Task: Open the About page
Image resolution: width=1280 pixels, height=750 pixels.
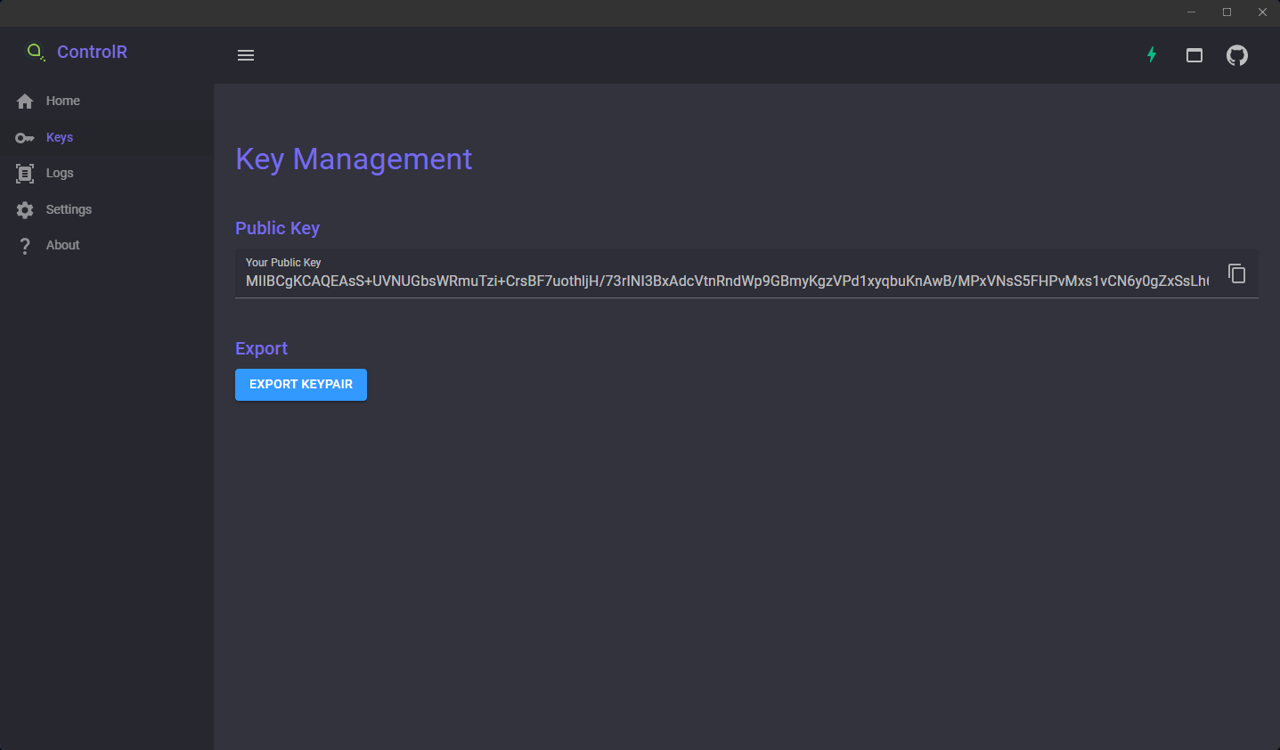Action: 107,245
